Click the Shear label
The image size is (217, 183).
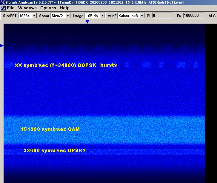[44, 16]
